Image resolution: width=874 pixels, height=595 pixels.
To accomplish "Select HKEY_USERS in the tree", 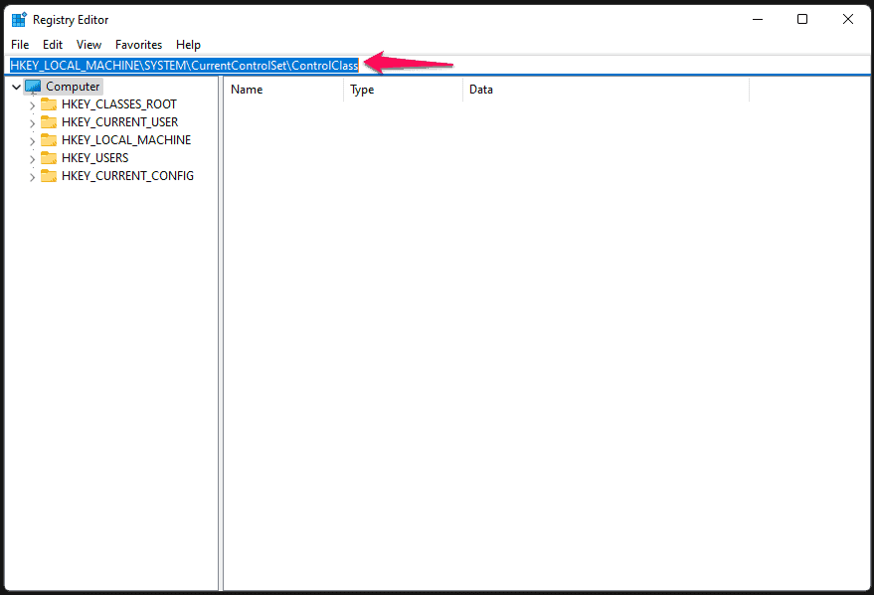I will pos(95,158).
